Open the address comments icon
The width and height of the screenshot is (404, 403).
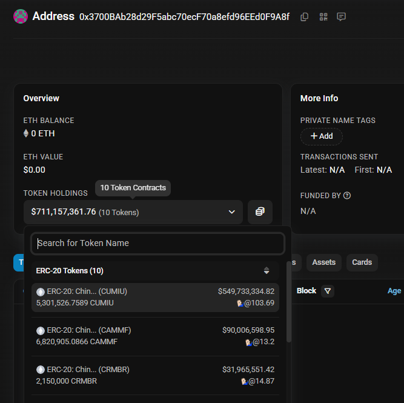click(341, 17)
